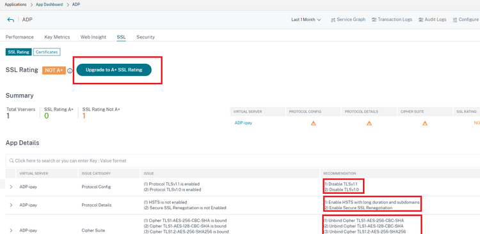Switch to the Key Metrics tab

point(57,37)
